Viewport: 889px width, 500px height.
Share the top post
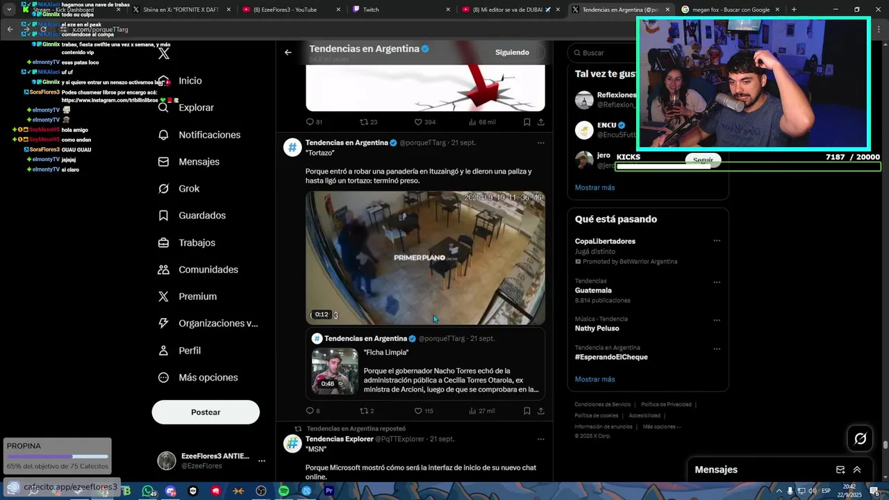coord(540,122)
